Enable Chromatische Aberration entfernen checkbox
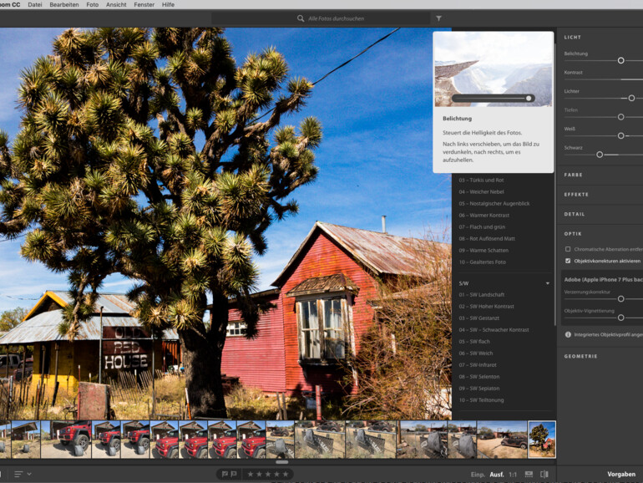The image size is (643, 483). click(x=568, y=249)
